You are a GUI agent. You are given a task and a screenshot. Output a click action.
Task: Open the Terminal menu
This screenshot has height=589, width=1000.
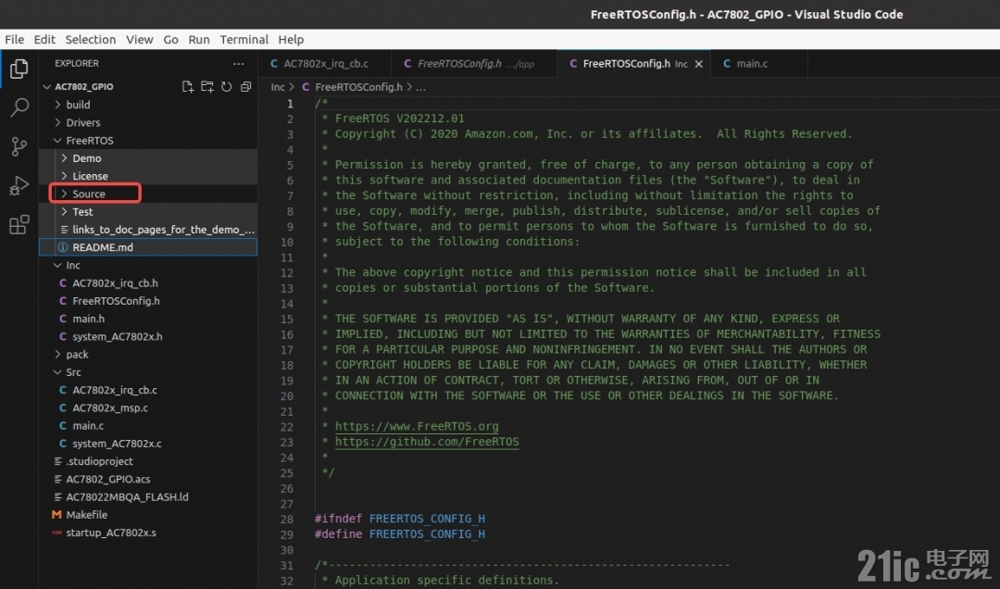[x=244, y=40]
